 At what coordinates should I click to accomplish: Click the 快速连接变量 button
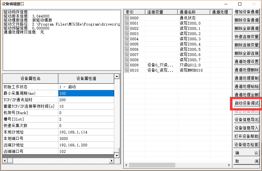point(246,37)
